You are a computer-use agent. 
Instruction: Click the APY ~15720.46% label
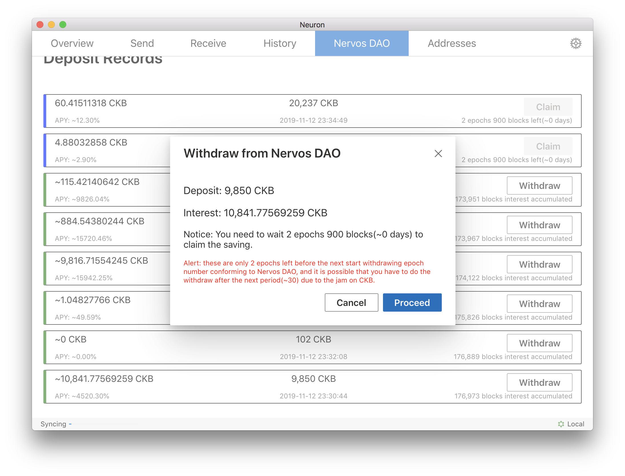pos(84,239)
